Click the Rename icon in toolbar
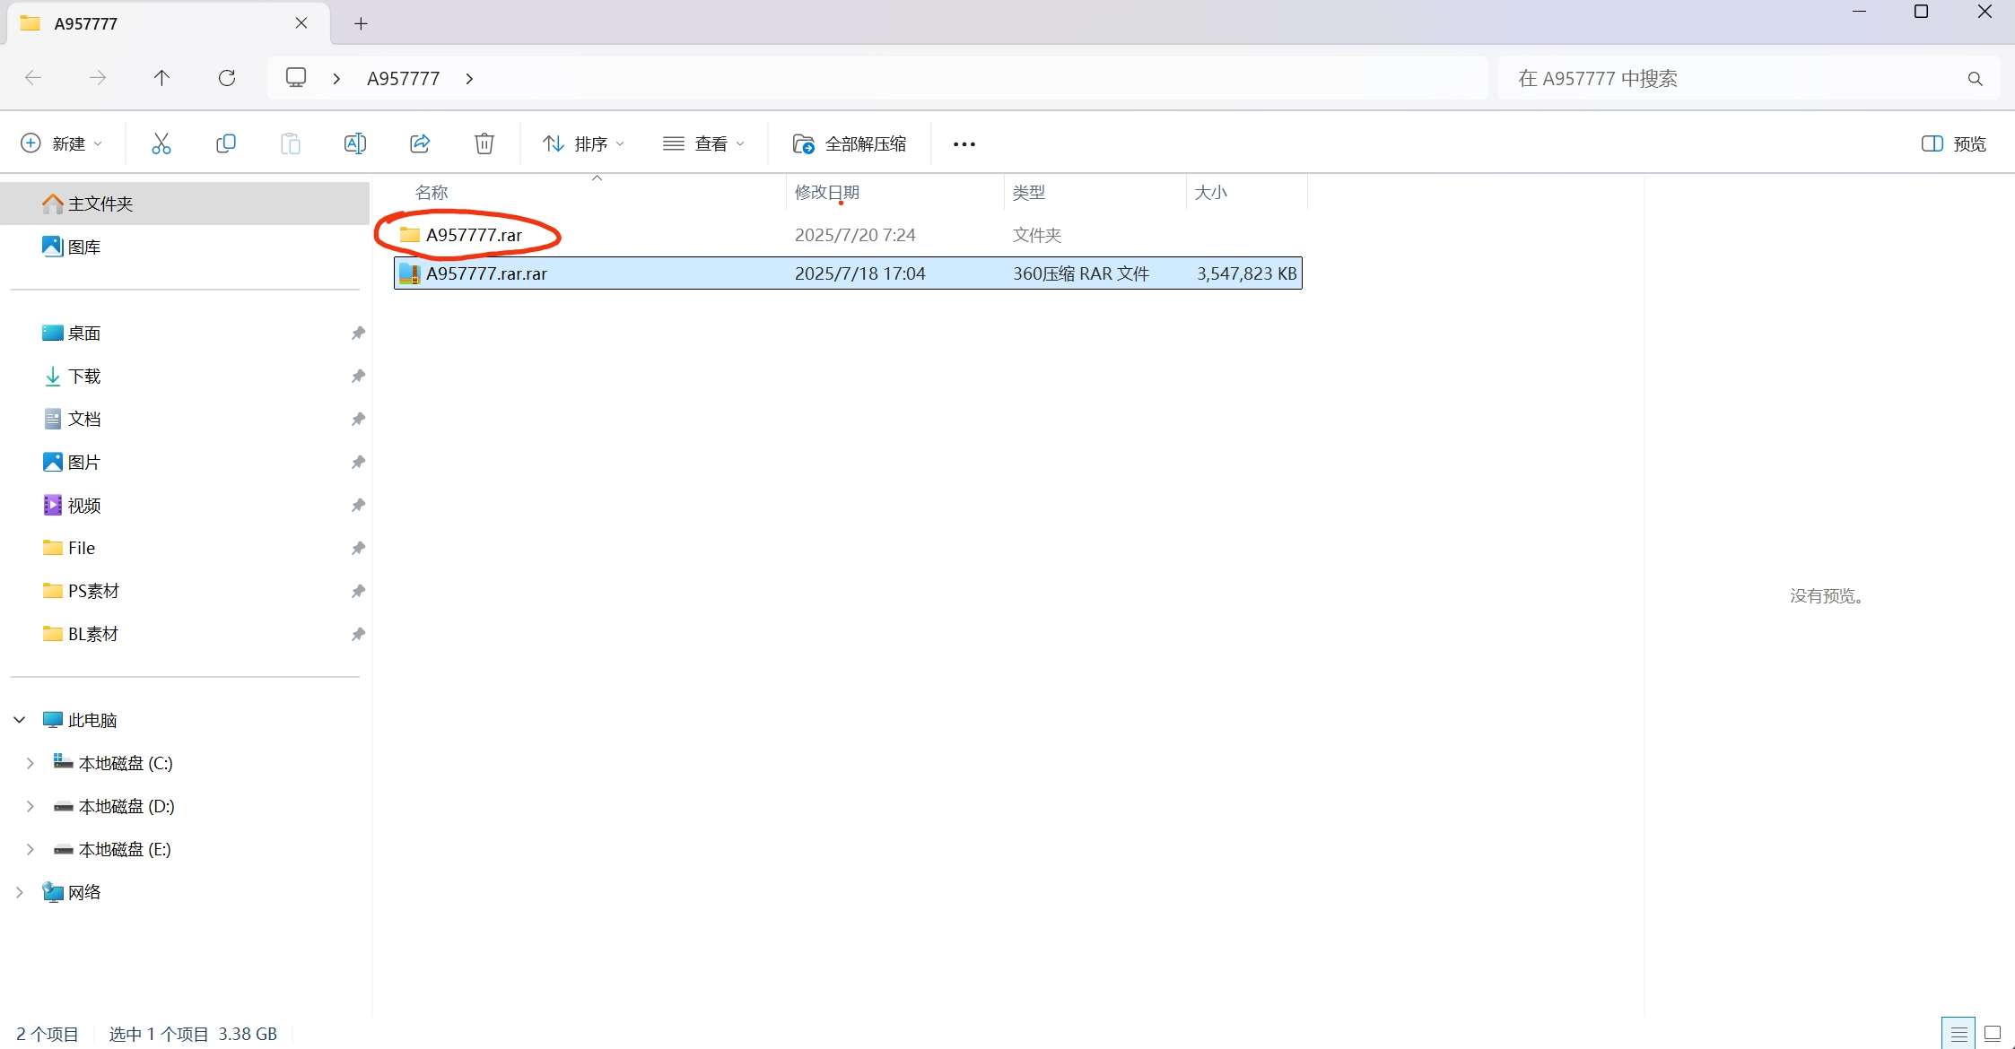Viewport: 2015px width, 1049px height. coord(355,143)
